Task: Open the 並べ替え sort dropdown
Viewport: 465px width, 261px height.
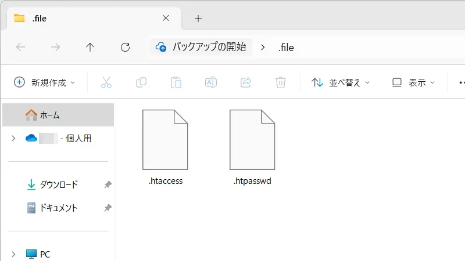Action: (341, 82)
